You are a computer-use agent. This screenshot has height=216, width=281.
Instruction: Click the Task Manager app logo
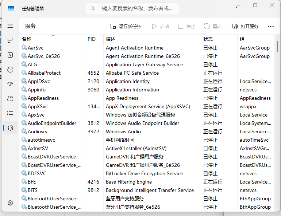coord(11,8)
